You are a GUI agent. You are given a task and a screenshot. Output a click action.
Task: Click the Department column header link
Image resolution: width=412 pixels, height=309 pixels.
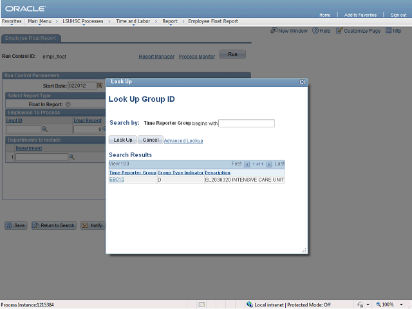28,148
